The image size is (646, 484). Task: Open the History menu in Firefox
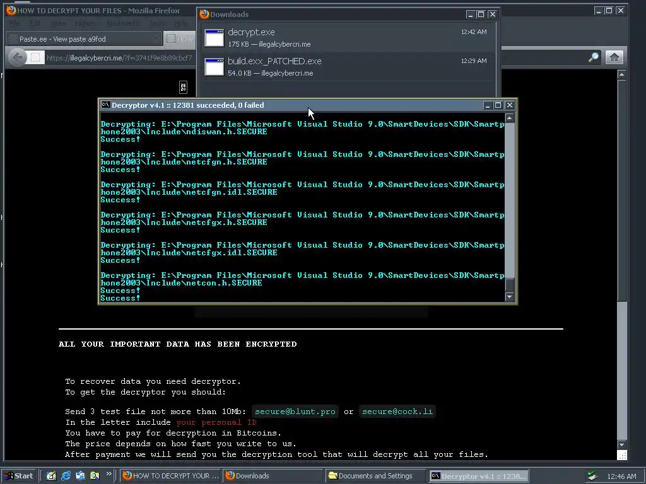[x=84, y=23]
